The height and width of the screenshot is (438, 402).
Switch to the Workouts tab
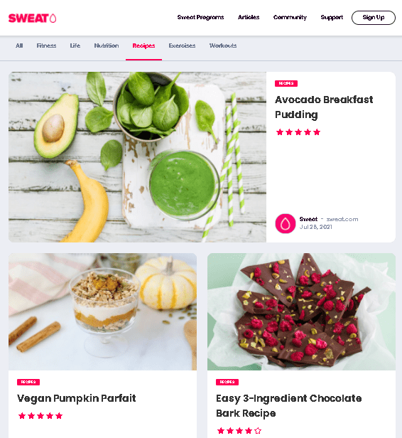pos(223,46)
